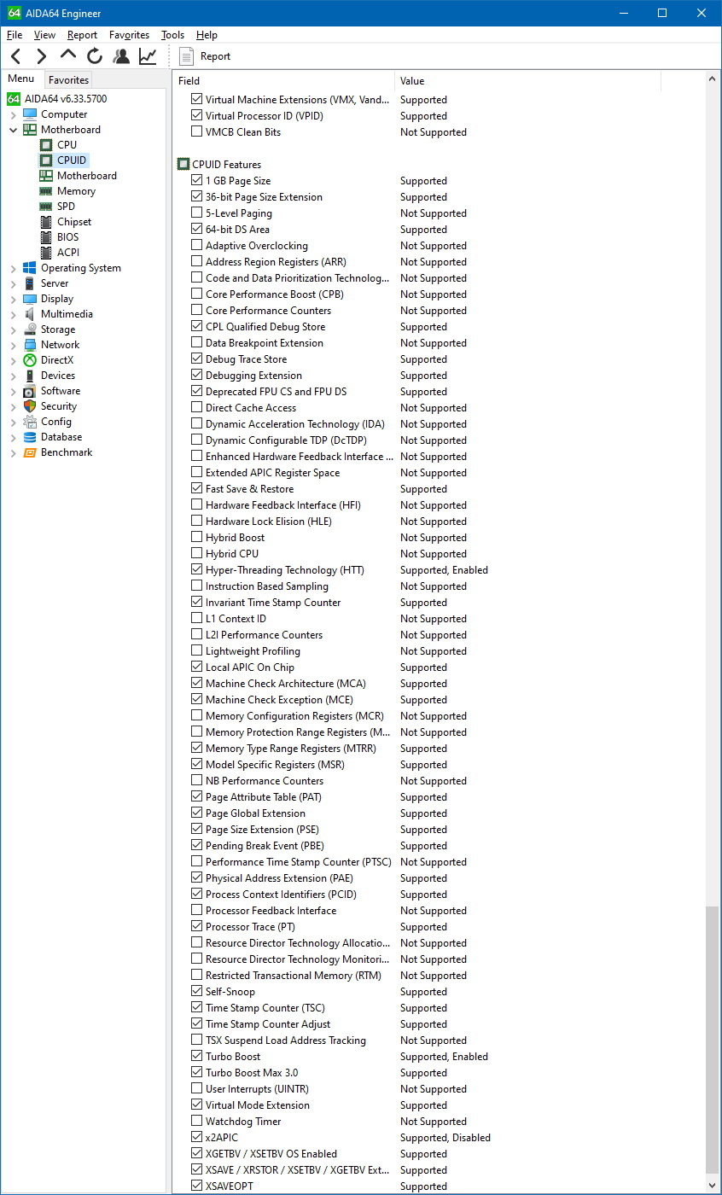Select the Multimedia speaker icon

30,314
